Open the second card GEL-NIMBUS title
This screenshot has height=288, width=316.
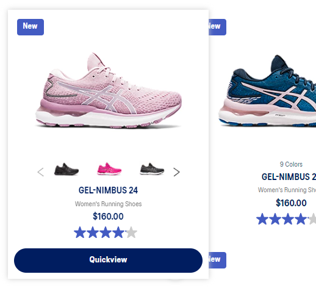coord(289,177)
